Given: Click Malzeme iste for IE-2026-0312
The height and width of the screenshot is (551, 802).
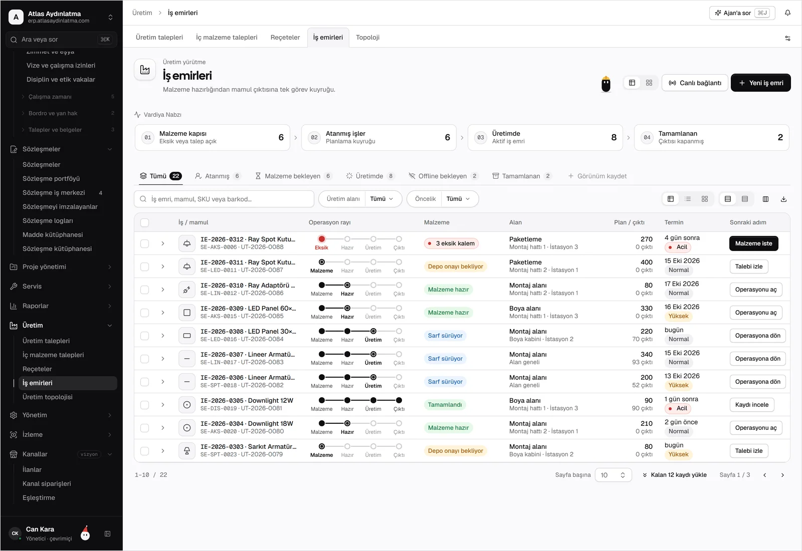Looking at the screenshot, I should 753,243.
